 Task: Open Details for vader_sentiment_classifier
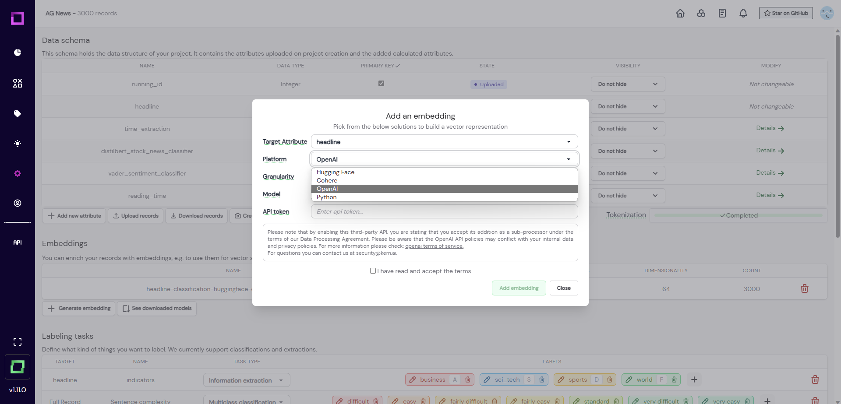pos(770,173)
